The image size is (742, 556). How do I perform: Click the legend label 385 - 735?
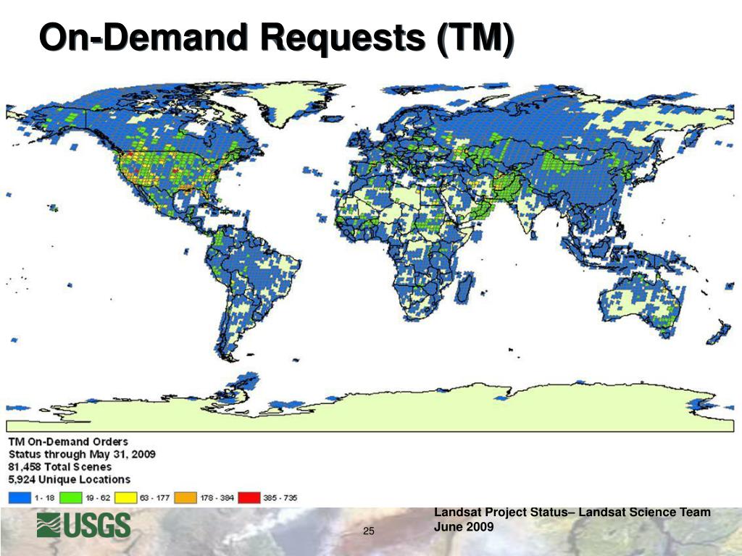280,498
